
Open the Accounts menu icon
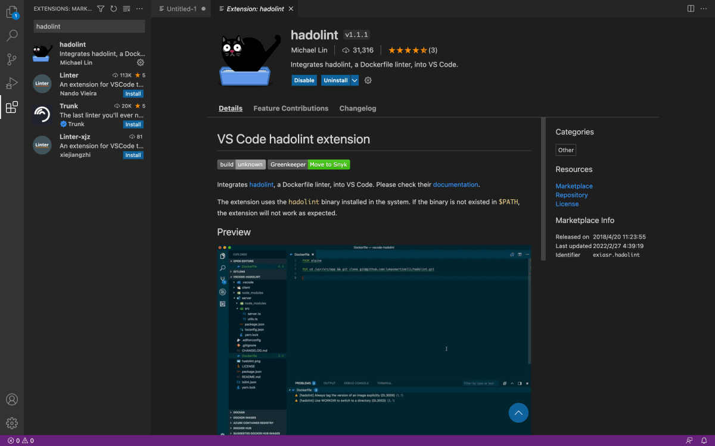coord(12,400)
